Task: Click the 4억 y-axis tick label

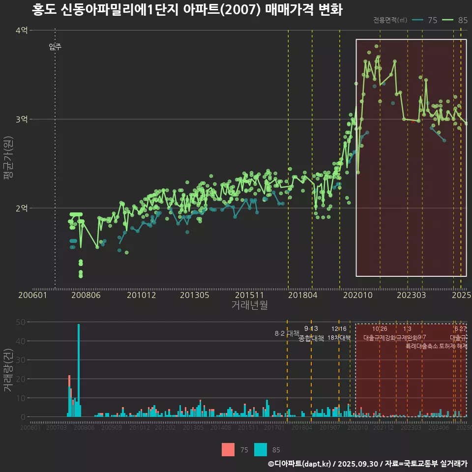Action: click(x=21, y=30)
